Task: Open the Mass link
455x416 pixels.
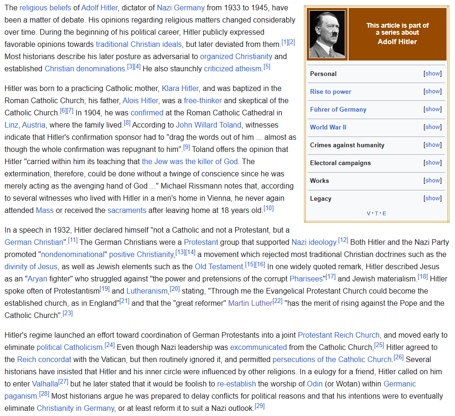Action: click(x=45, y=210)
